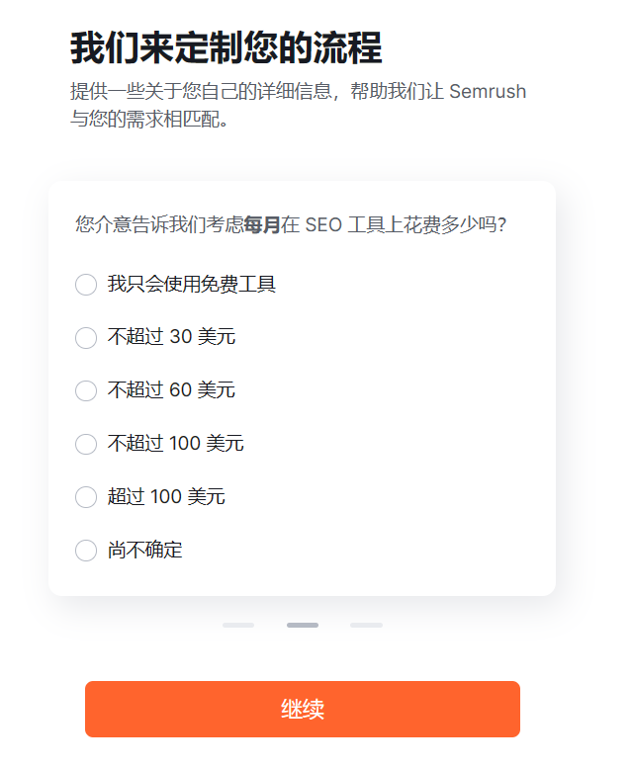Select the 不超过 60 美元 radio circle
Viewport: 632px width, 768px height.
pos(86,390)
